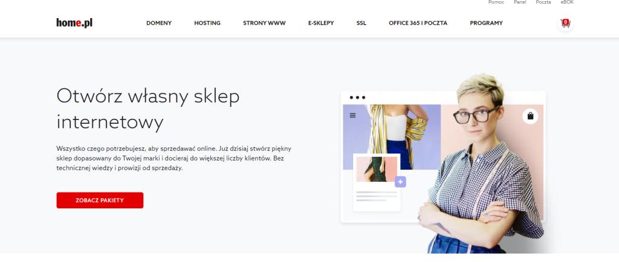This screenshot has height=262, width=619.
Task: Open the SSL menu item
Action: click(361, 23)
